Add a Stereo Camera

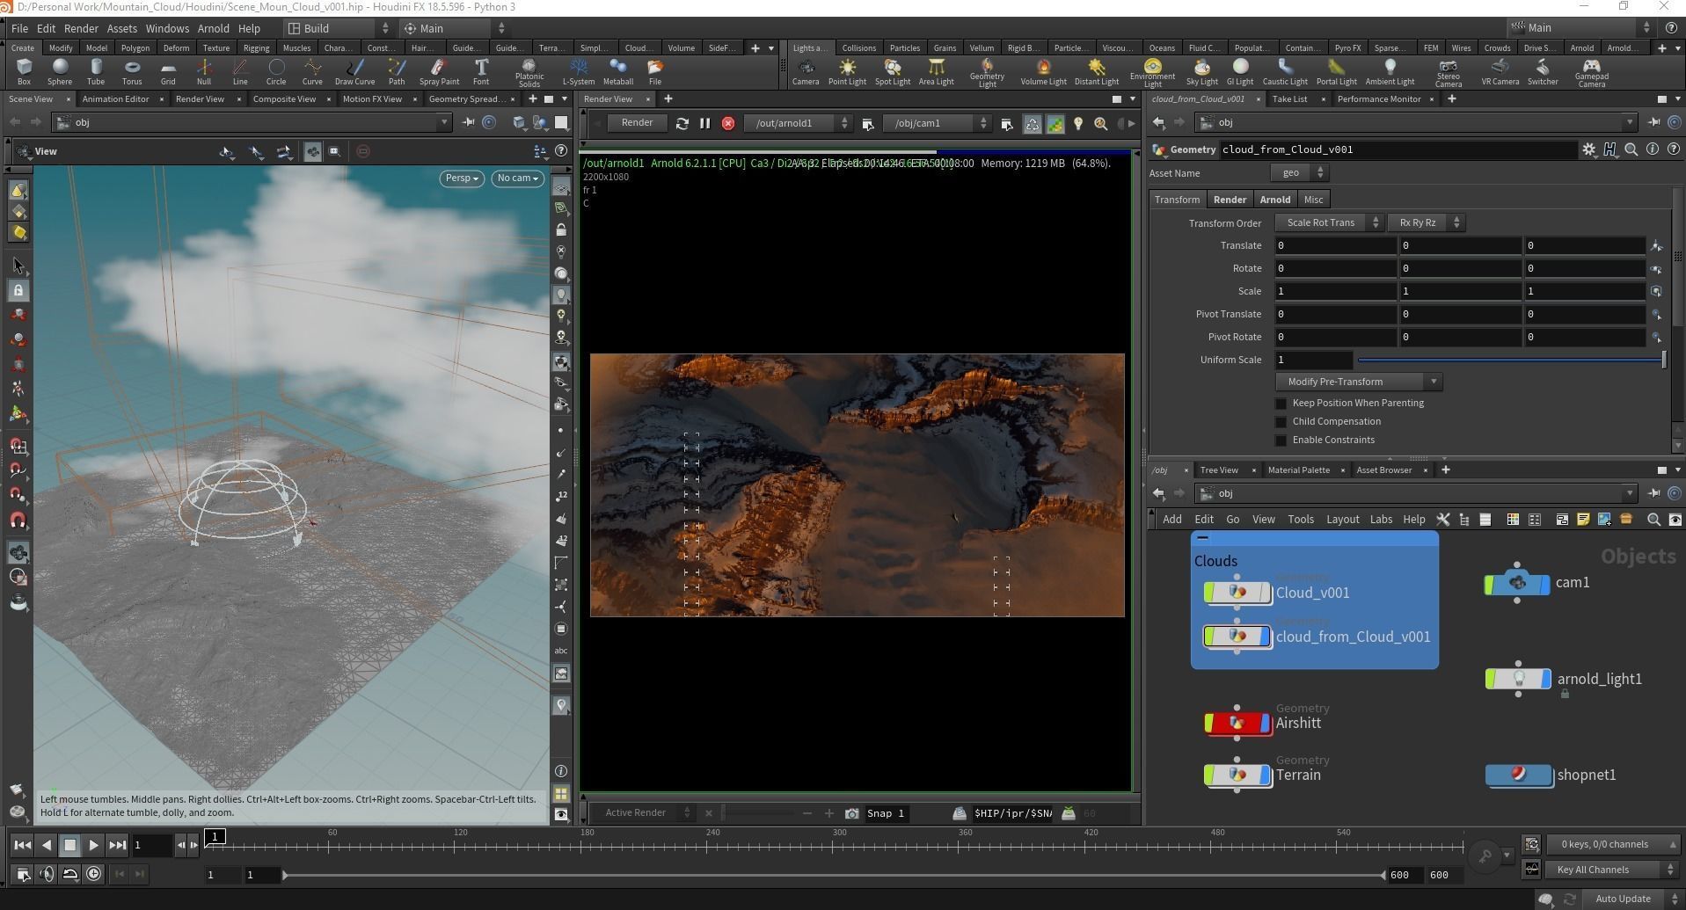[x=1449, y=72]
